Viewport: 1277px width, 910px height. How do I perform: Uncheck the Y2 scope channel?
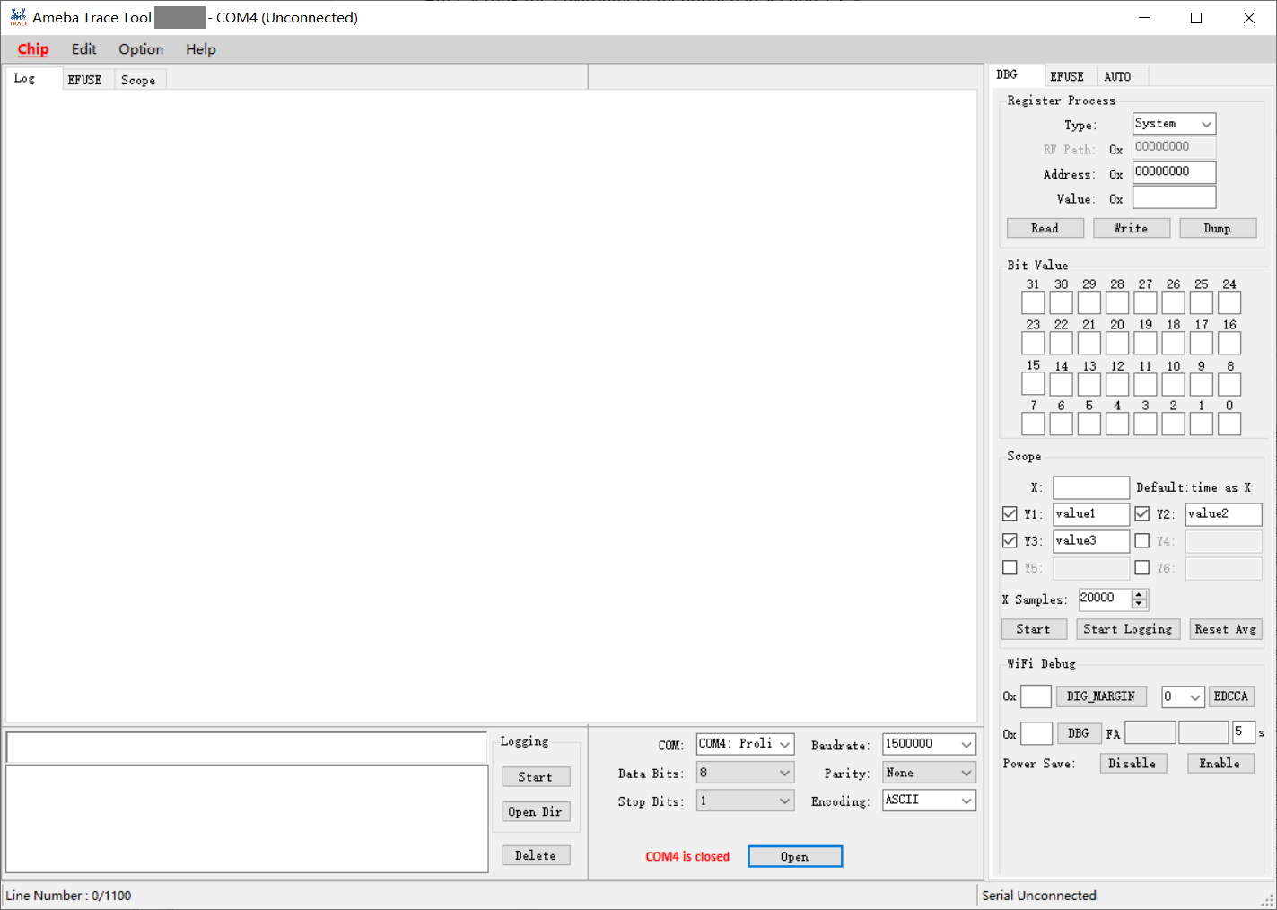(x=1141, y=513)
